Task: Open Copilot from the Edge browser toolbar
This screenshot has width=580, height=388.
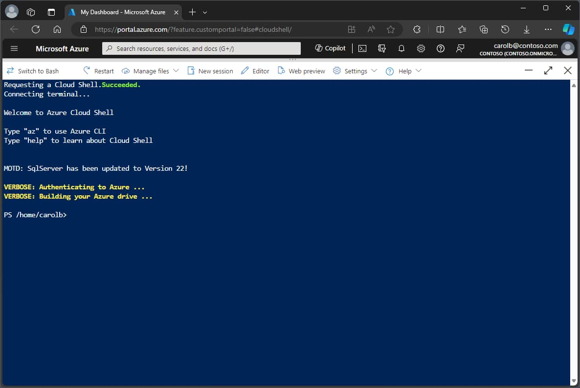Action: pyautogui.click(x=568, y=29)
